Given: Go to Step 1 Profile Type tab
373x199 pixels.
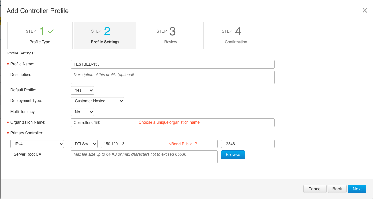Looking at the screenshot, I should click(x=40, y=36).
